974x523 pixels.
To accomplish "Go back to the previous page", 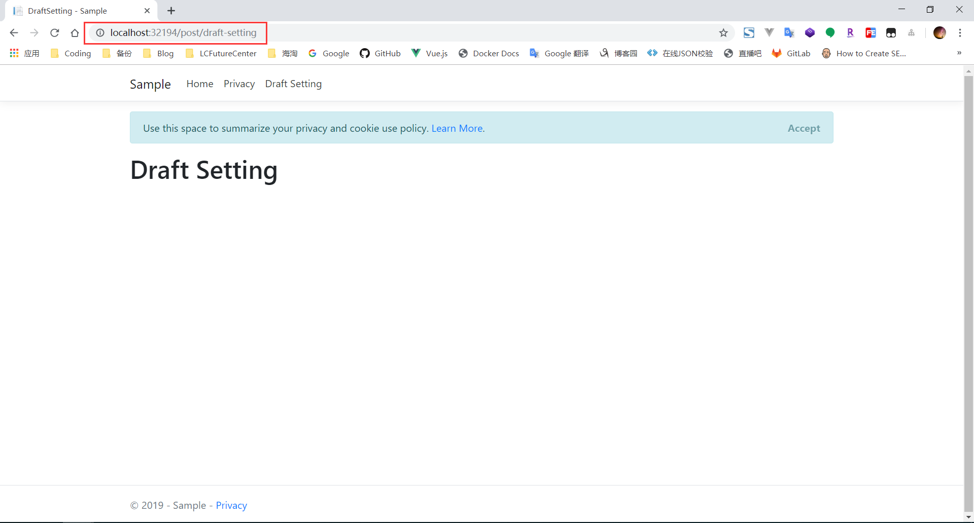I will coord(14,33).
